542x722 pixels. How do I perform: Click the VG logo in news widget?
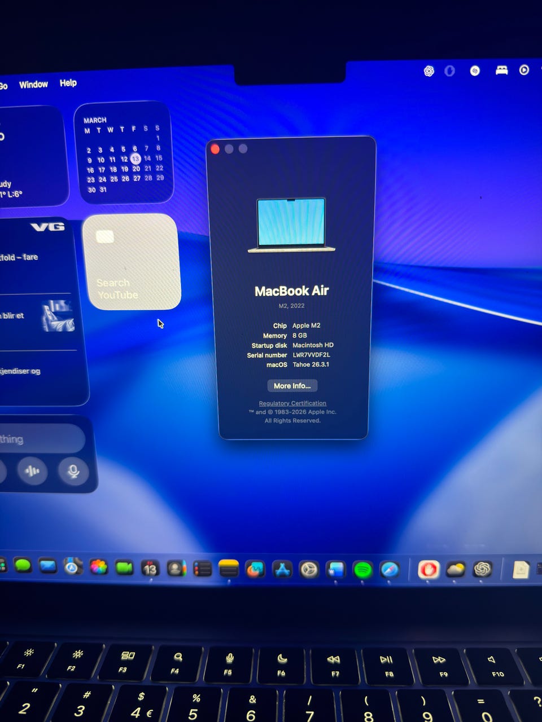click(x=47, y=227)
